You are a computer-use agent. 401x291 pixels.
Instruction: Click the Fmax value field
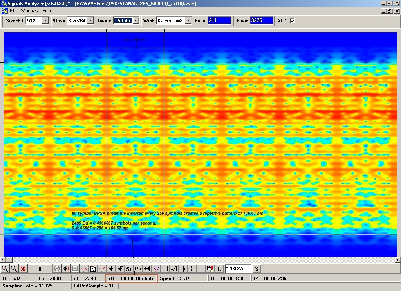point(261,21)
